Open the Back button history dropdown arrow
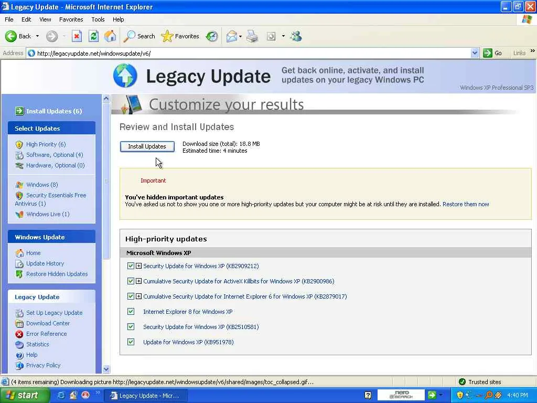Screen dimensions: 537x403 pyautogui.click(x=37, y=36)
